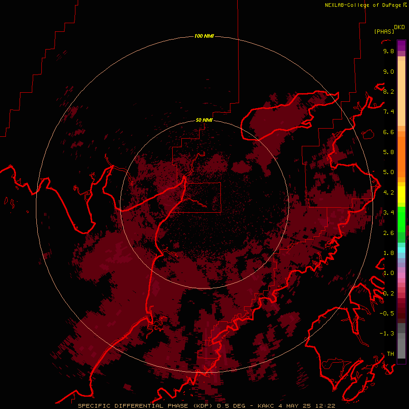Click the 1.8 color scale value

[x=389, y=253]
